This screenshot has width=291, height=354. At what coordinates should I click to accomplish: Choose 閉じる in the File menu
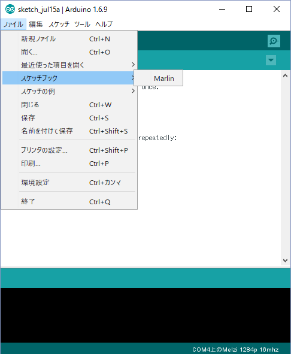click(x=69, y=105)
